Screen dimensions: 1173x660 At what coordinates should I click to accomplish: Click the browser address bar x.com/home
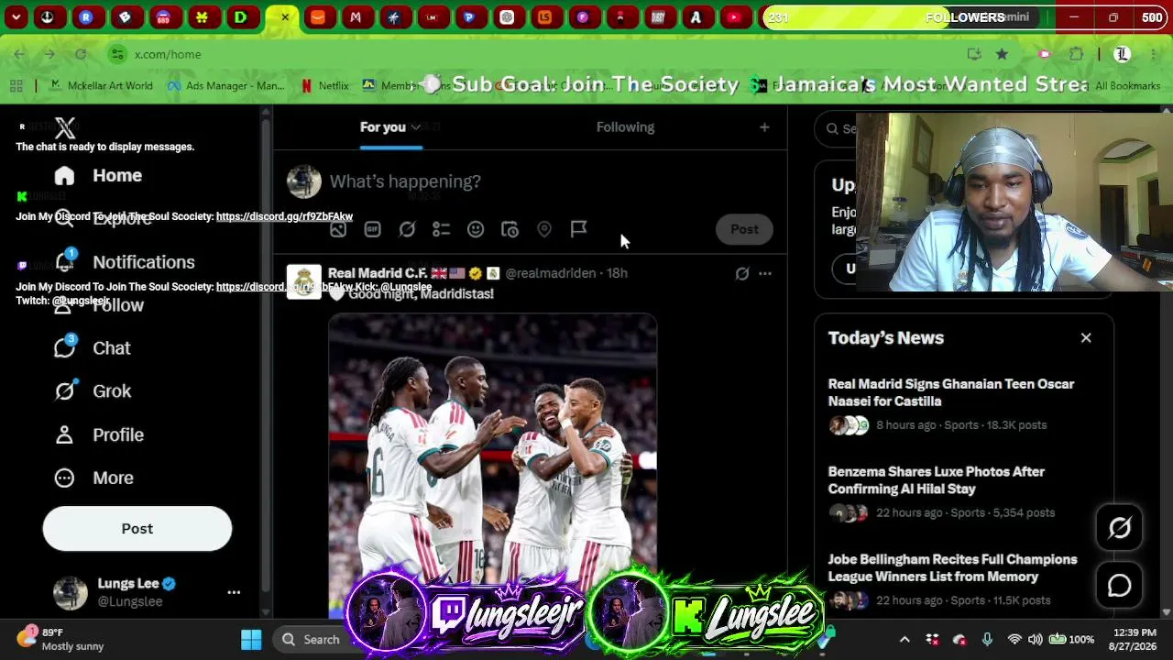tap(168, 54)
